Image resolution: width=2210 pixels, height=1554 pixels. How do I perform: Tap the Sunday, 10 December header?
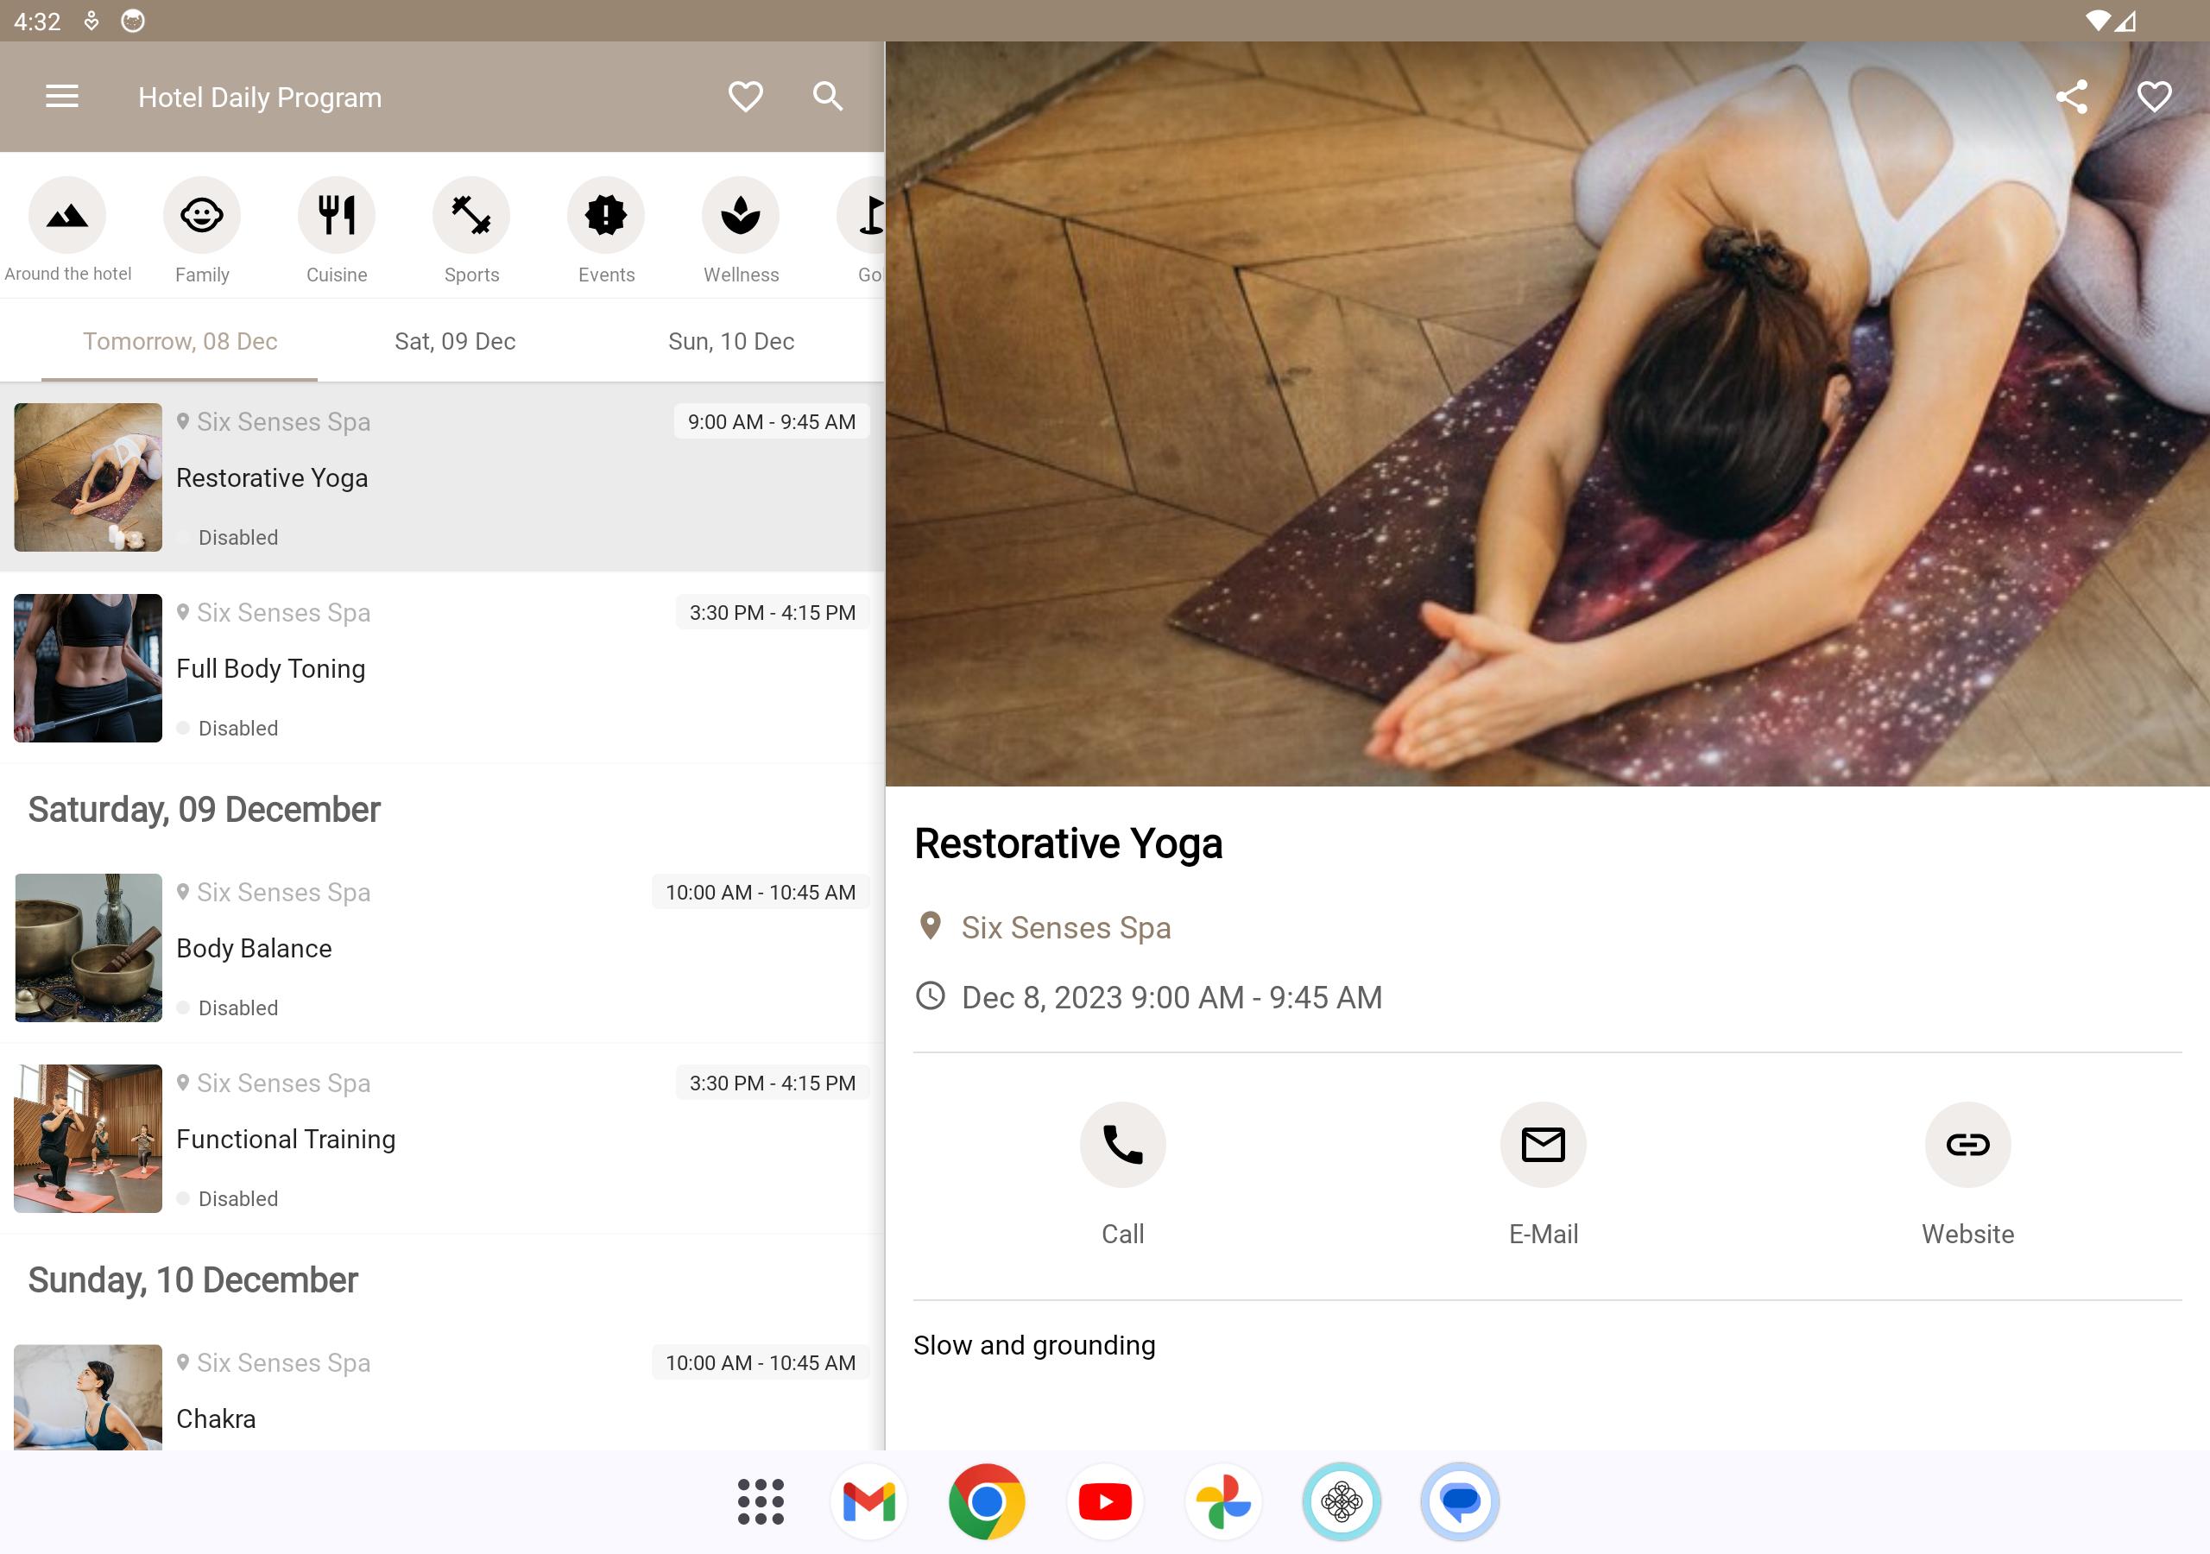[193, 1280]
